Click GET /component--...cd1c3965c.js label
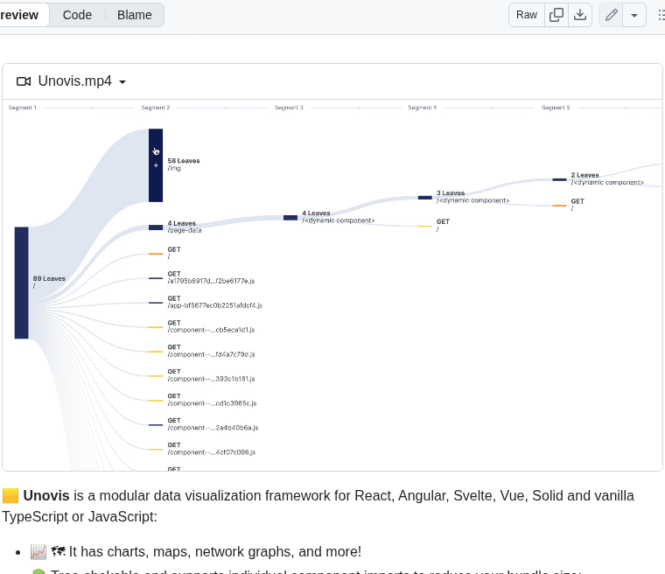The height and width of the screenshot is (574, 665). tap(212, 400)
